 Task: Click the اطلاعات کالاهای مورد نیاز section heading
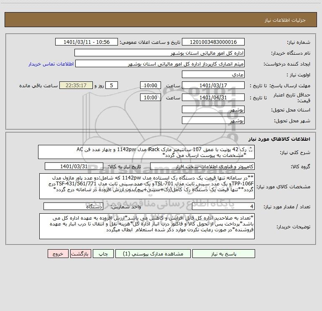(x=279, y=139)
